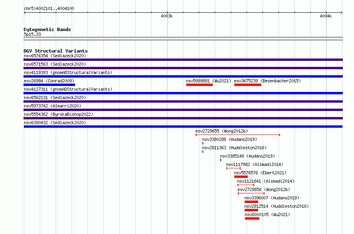Click the ruler's right arrowhead
Image resolution: width=354 pixels, height=234 pixels.
tap(342, 12)
